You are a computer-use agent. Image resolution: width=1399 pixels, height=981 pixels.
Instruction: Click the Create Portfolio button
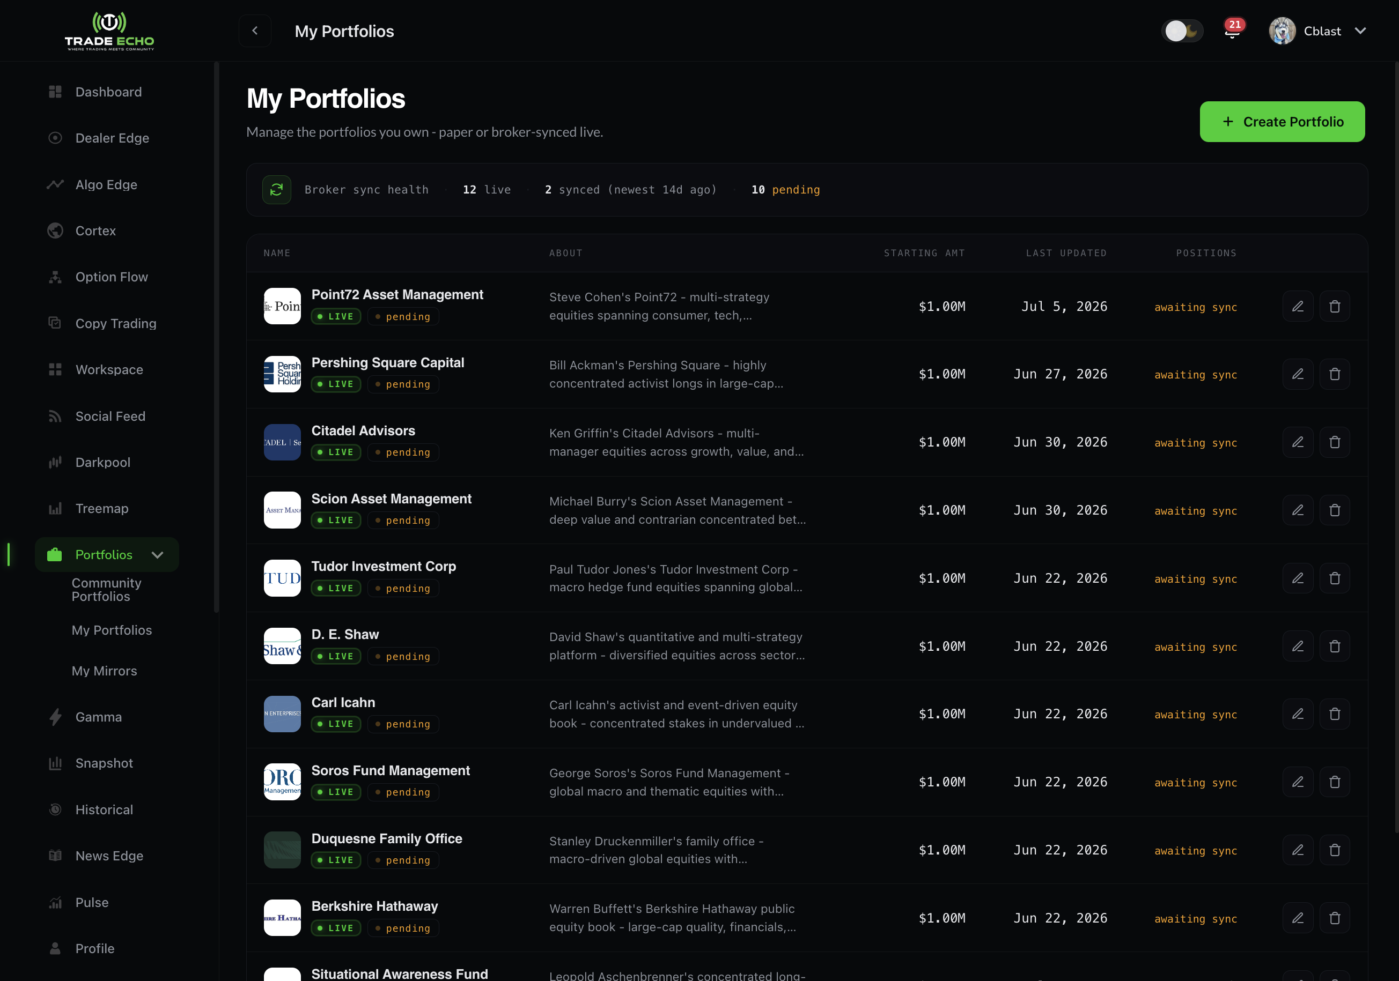[1282, 122]
